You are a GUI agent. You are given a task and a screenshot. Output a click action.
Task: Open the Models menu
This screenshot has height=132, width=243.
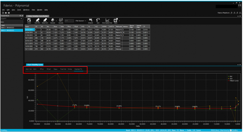coord(39,10)
